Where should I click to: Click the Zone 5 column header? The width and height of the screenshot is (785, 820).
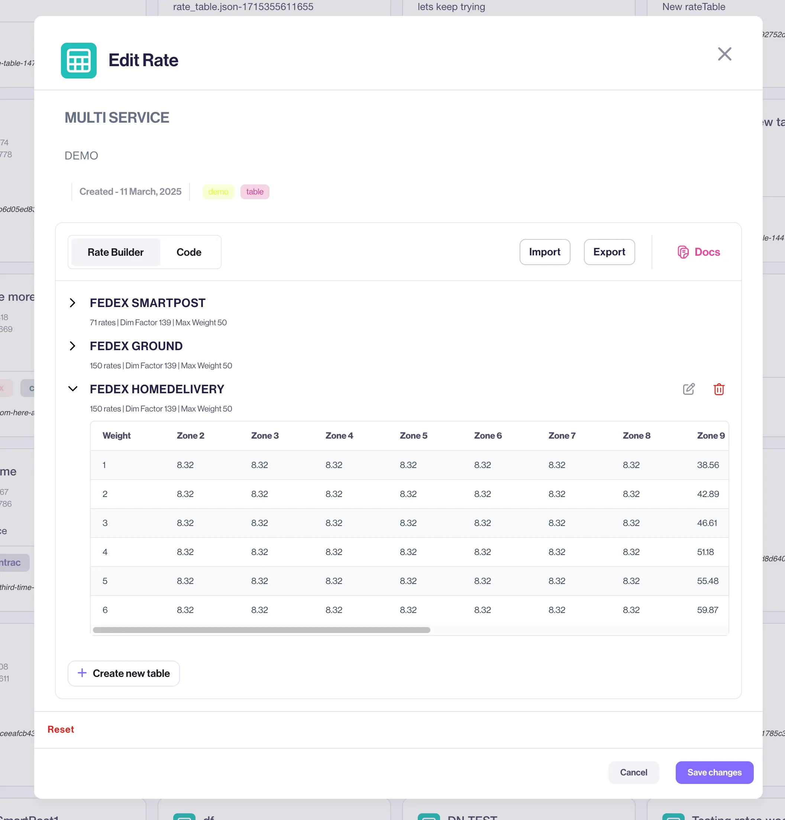413,436
